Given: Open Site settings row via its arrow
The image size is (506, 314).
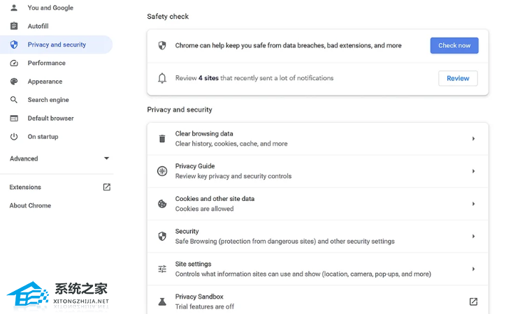Looking at the screenshot, I should pyautogui.click(x=473, y=269).
